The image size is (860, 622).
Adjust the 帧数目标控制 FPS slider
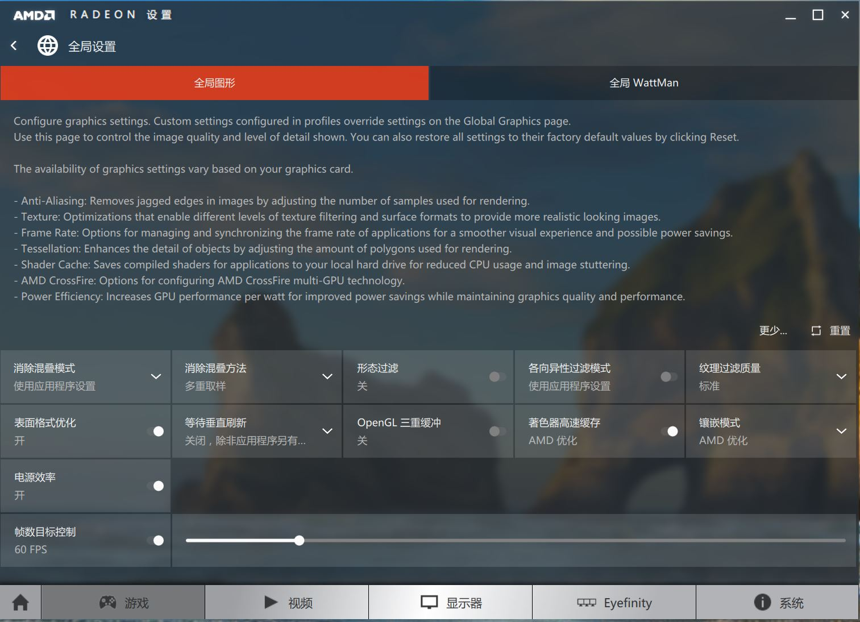pos(299,540)
